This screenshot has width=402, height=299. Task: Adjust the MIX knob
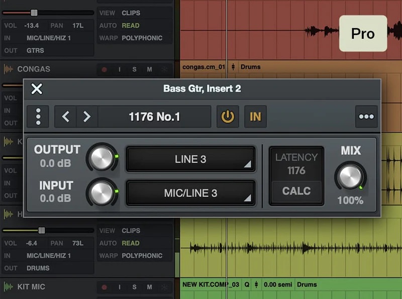(x=350, y=177)
